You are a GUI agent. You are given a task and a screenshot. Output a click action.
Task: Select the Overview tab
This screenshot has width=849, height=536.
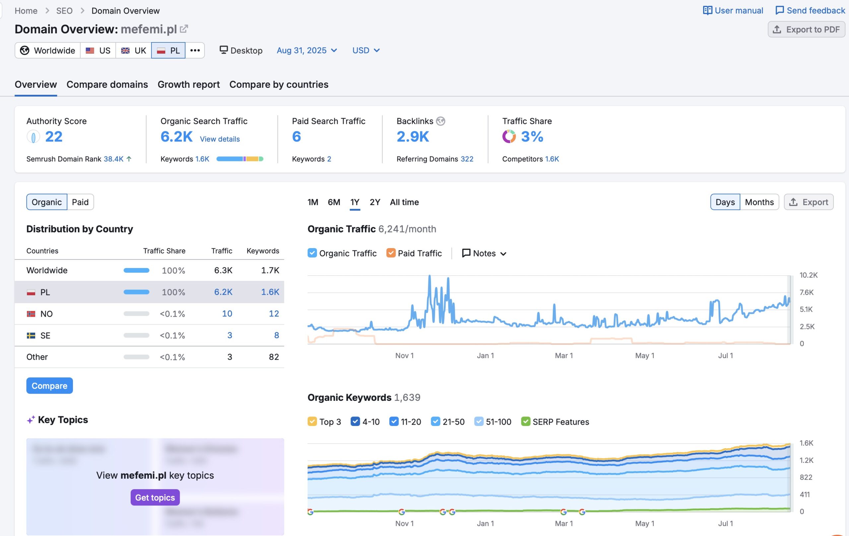pos(35,84)
